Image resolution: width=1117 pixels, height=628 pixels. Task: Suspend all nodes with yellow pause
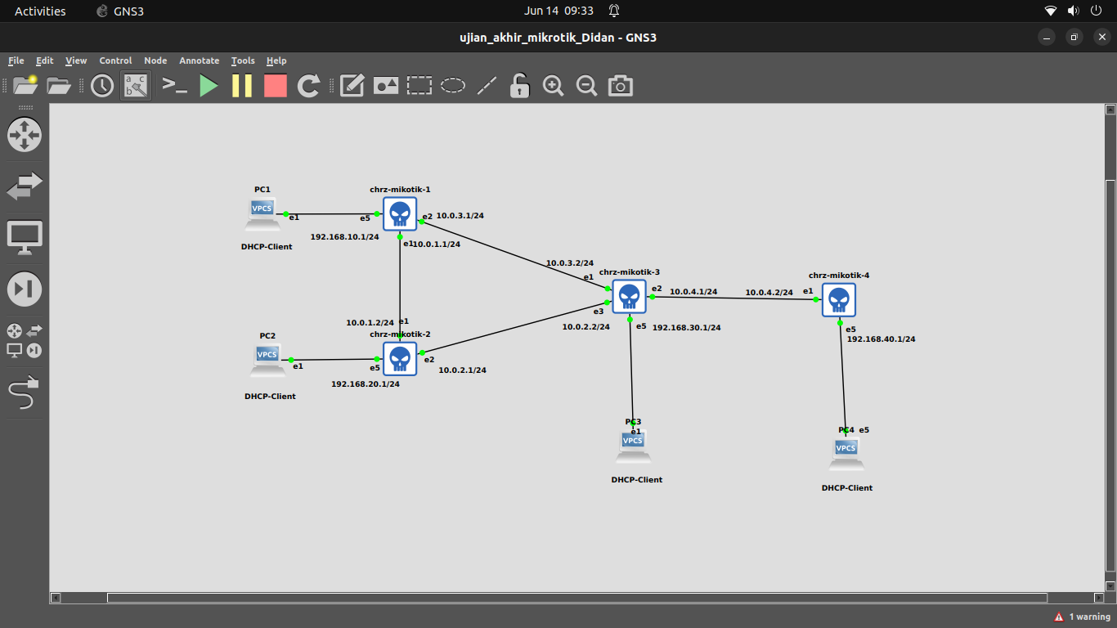pos(242,85)
